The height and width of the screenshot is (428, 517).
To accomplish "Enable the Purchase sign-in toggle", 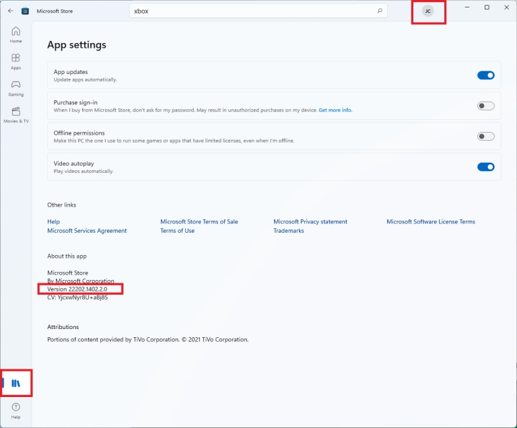I will tap(485, 106).
